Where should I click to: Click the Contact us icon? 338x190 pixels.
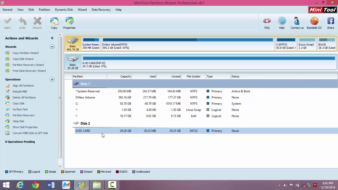pyautogui.click(x=297, y=23)
